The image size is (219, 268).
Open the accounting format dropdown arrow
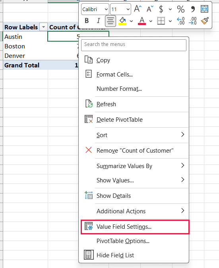(x=170, y=9)
